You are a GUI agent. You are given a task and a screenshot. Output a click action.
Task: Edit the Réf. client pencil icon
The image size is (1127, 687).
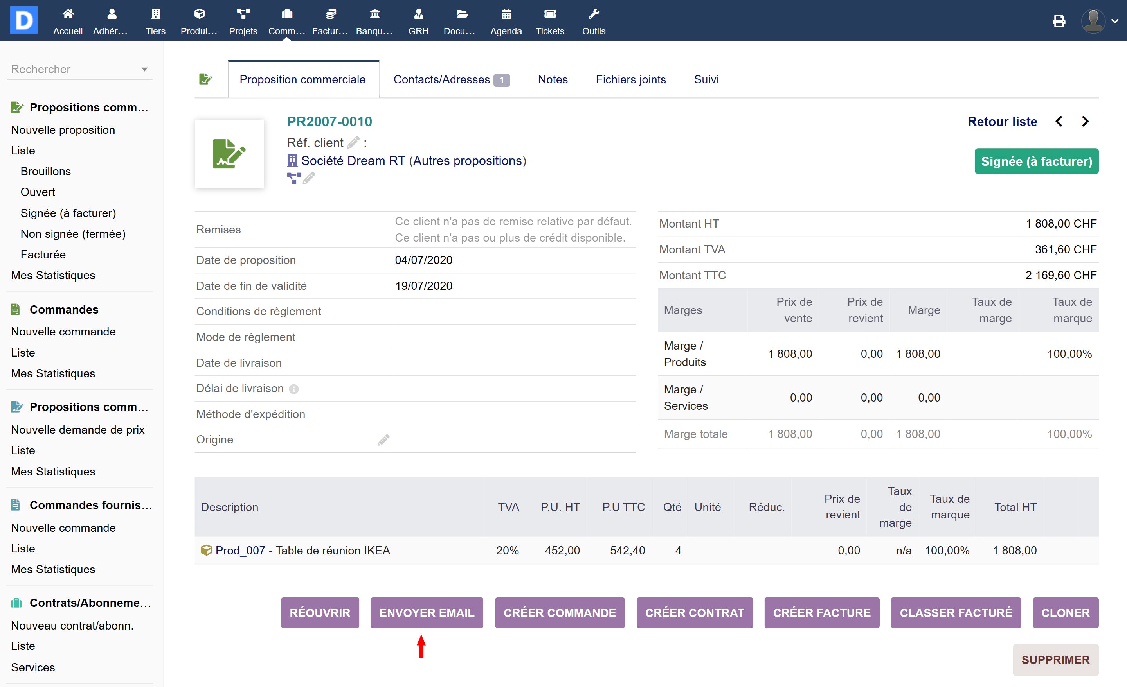click(353, 143)
